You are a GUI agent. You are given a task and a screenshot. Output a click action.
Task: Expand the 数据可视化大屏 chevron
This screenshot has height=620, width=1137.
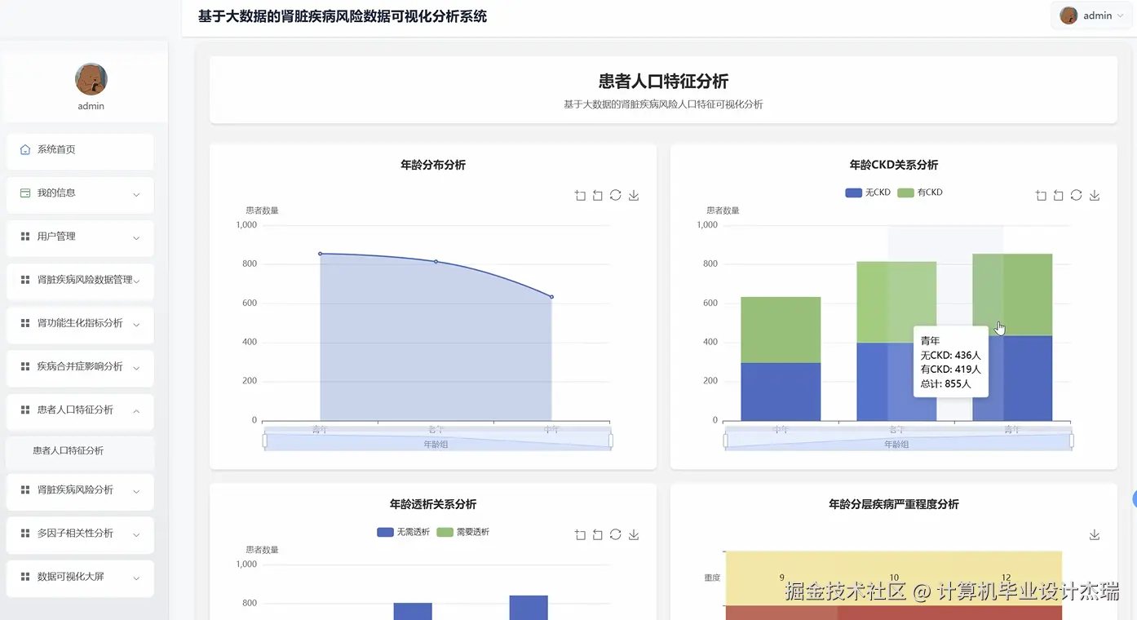(x=136, y=578)
